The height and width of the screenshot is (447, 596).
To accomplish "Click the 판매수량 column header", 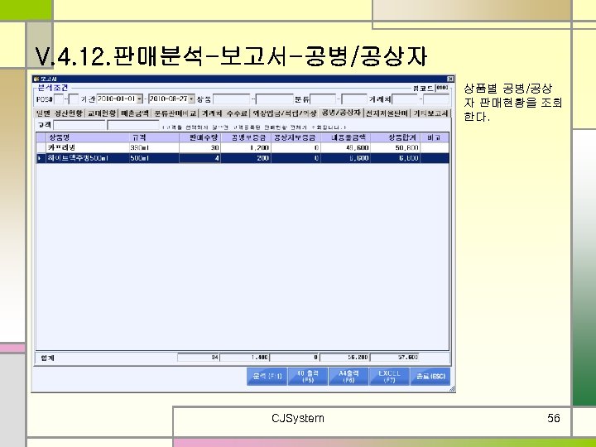I will click(x=200, y=137).
